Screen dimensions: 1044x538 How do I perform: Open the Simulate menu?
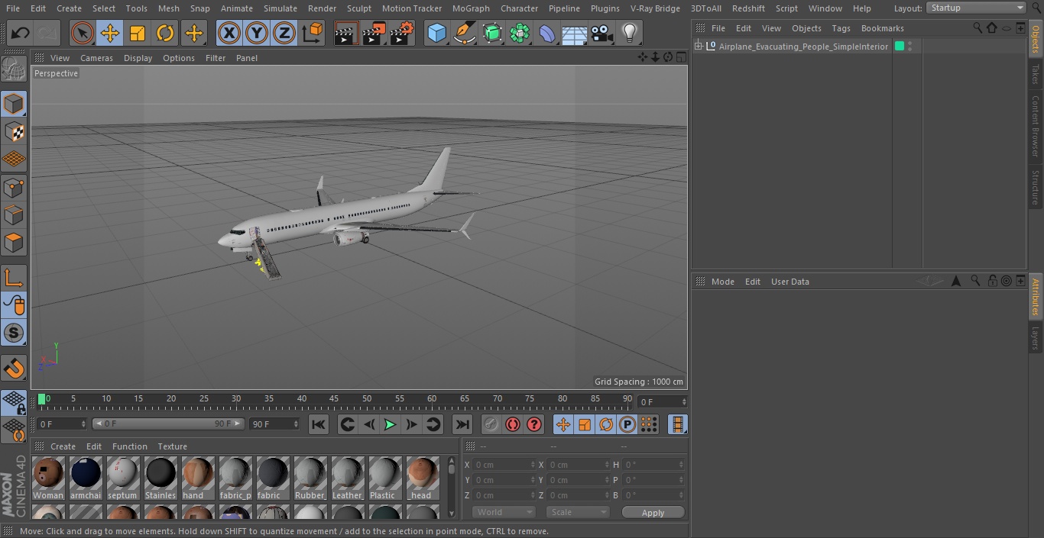point(280,8)
